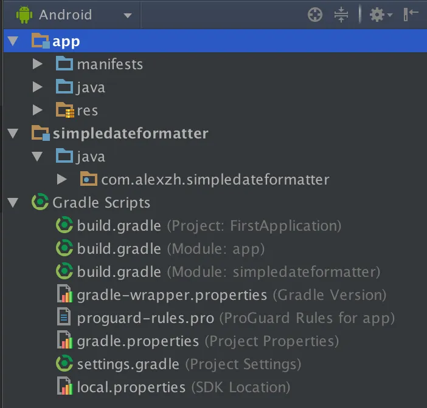Select the res folder label
The width and height of the screenshot is (427, 408).
pyautogui.click(x=88, y=110)
